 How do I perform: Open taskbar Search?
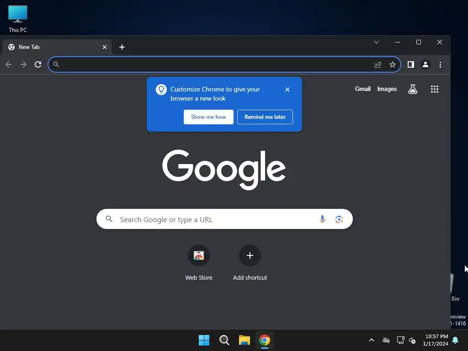click(x=224, y=340)
